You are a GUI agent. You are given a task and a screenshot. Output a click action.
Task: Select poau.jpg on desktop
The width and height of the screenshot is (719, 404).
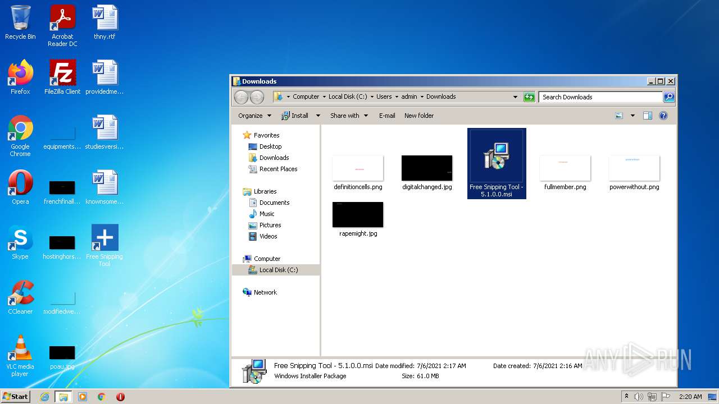(x=62, y=357)
